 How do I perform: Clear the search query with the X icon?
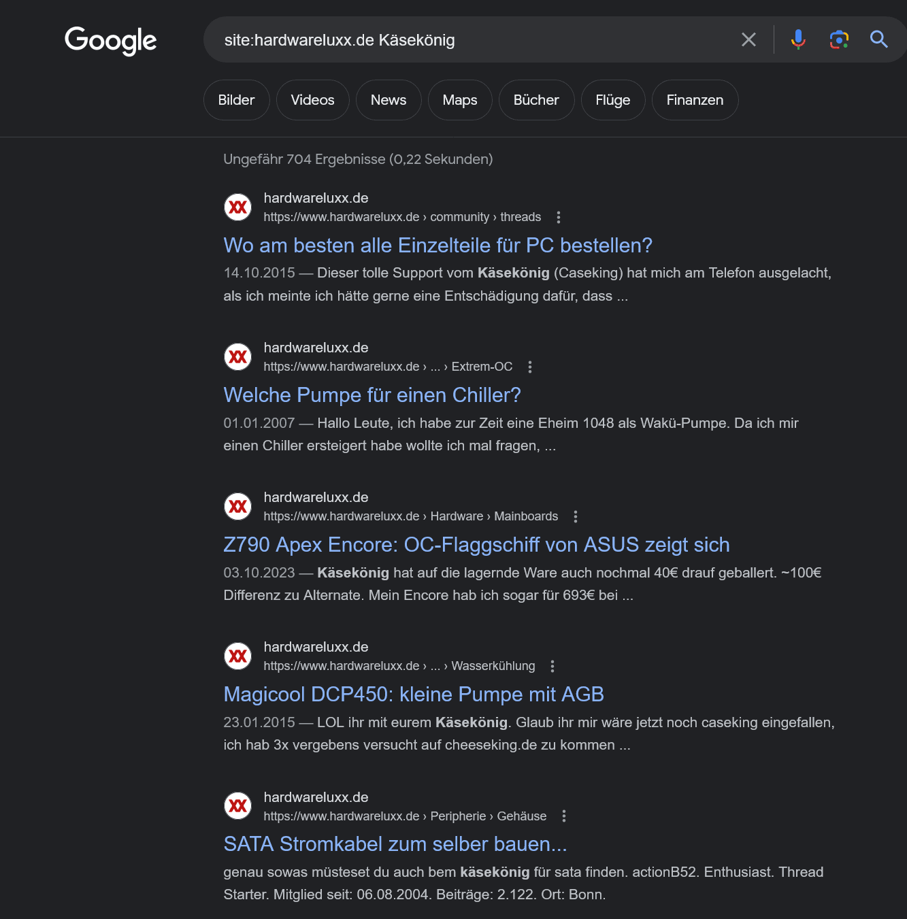(748, 39)
